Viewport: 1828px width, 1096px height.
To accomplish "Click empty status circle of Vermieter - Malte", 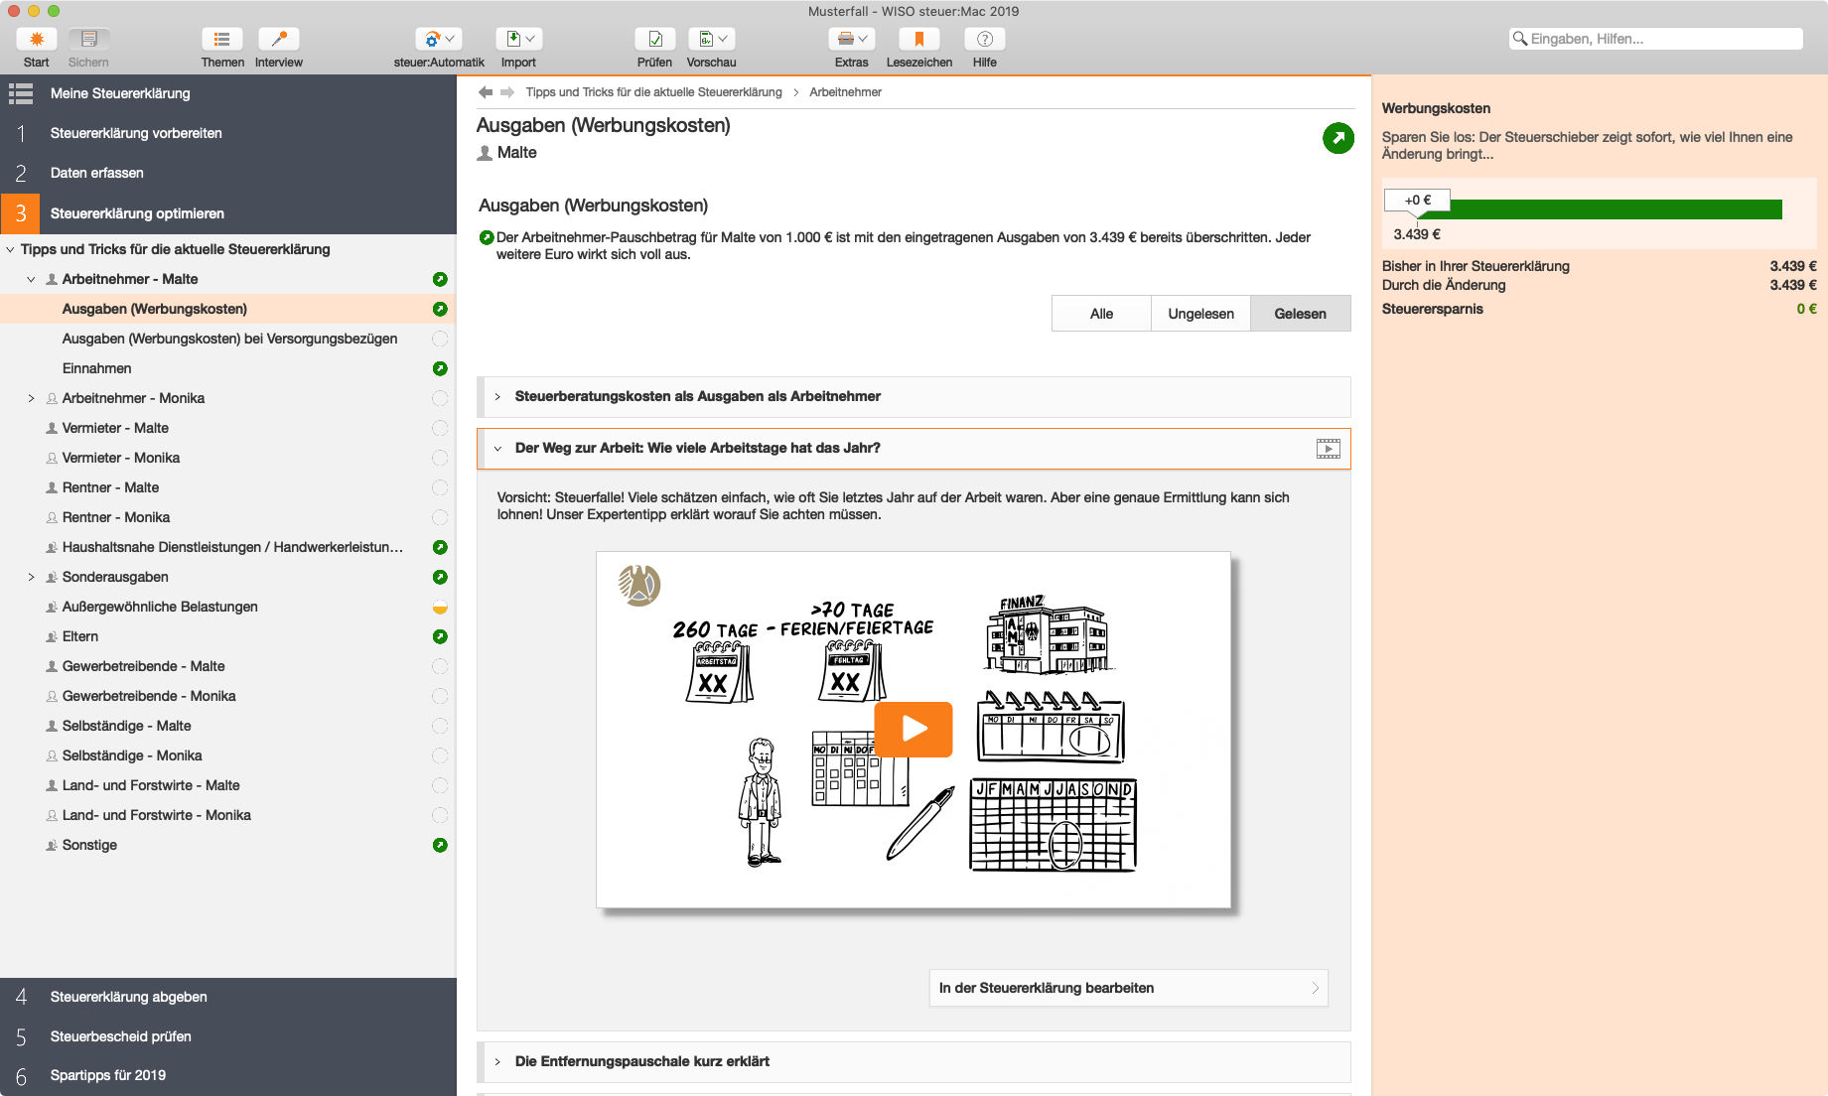I will coord(440,428).
